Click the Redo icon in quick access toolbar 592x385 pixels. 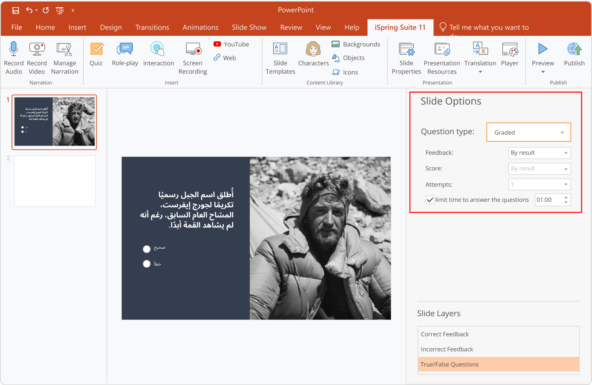[x=46, y=10]
